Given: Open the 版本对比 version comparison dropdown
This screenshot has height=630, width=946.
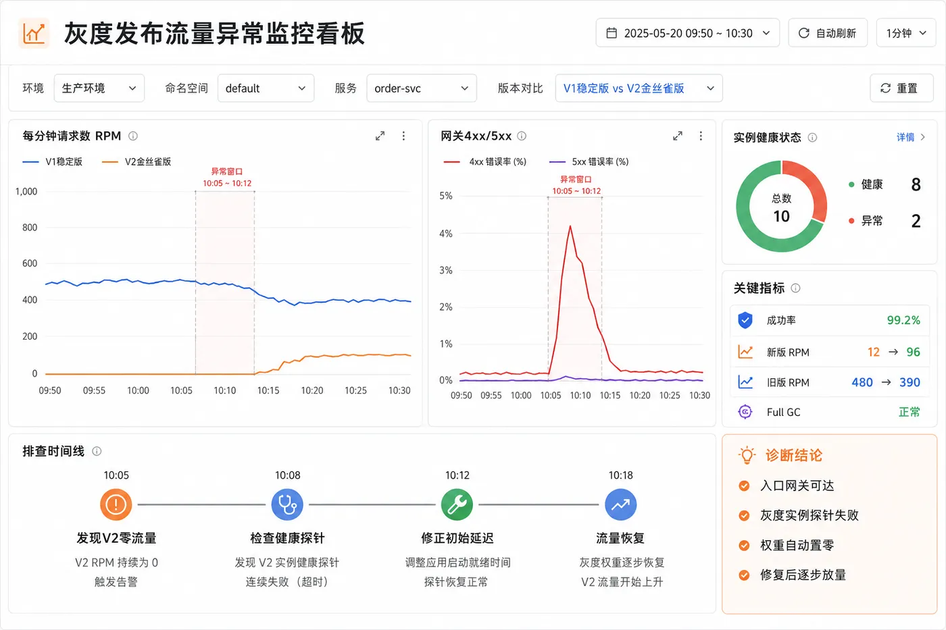Looking at the screenshot, I should (639, 88).
